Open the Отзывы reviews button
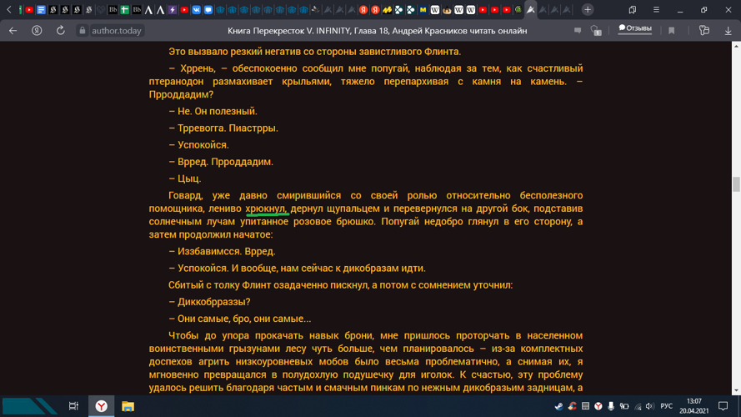741x417 pixels. 635,29
